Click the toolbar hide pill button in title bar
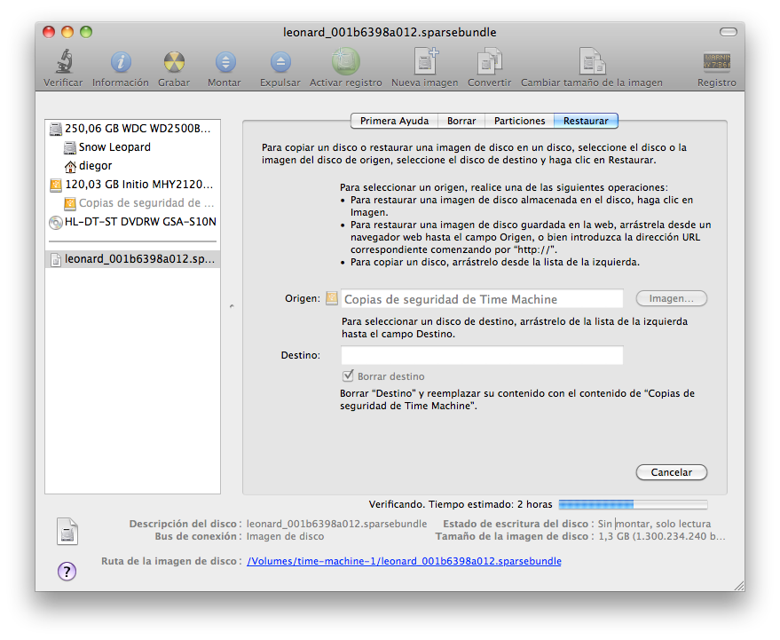Screen dimensions: 780x640 click(729, 32)
